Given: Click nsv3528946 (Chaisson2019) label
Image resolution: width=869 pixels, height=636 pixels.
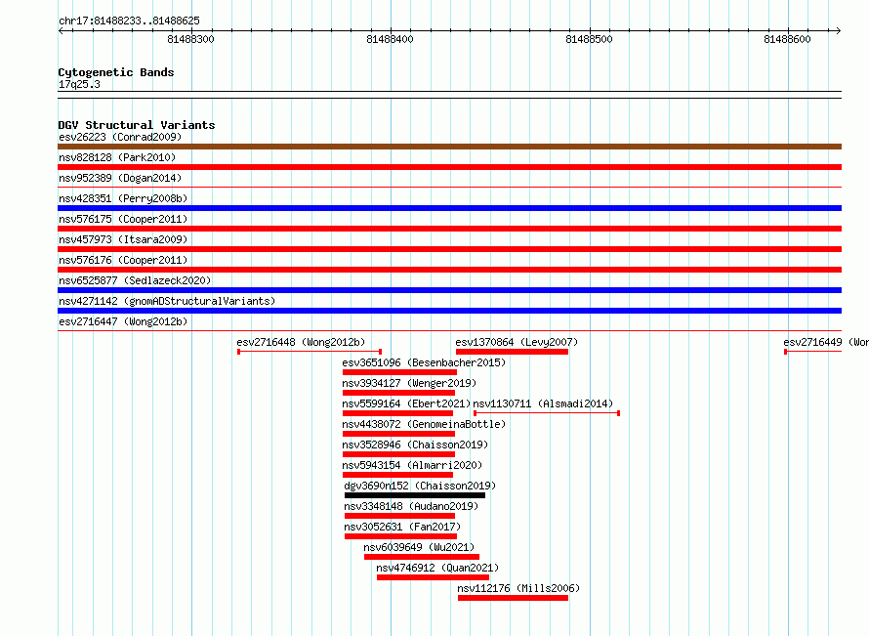Looking at the screenshot, I should (x=415, y=445).
